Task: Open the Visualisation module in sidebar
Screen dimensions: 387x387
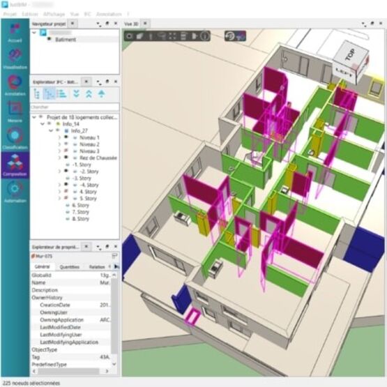Action: (15, 59)
